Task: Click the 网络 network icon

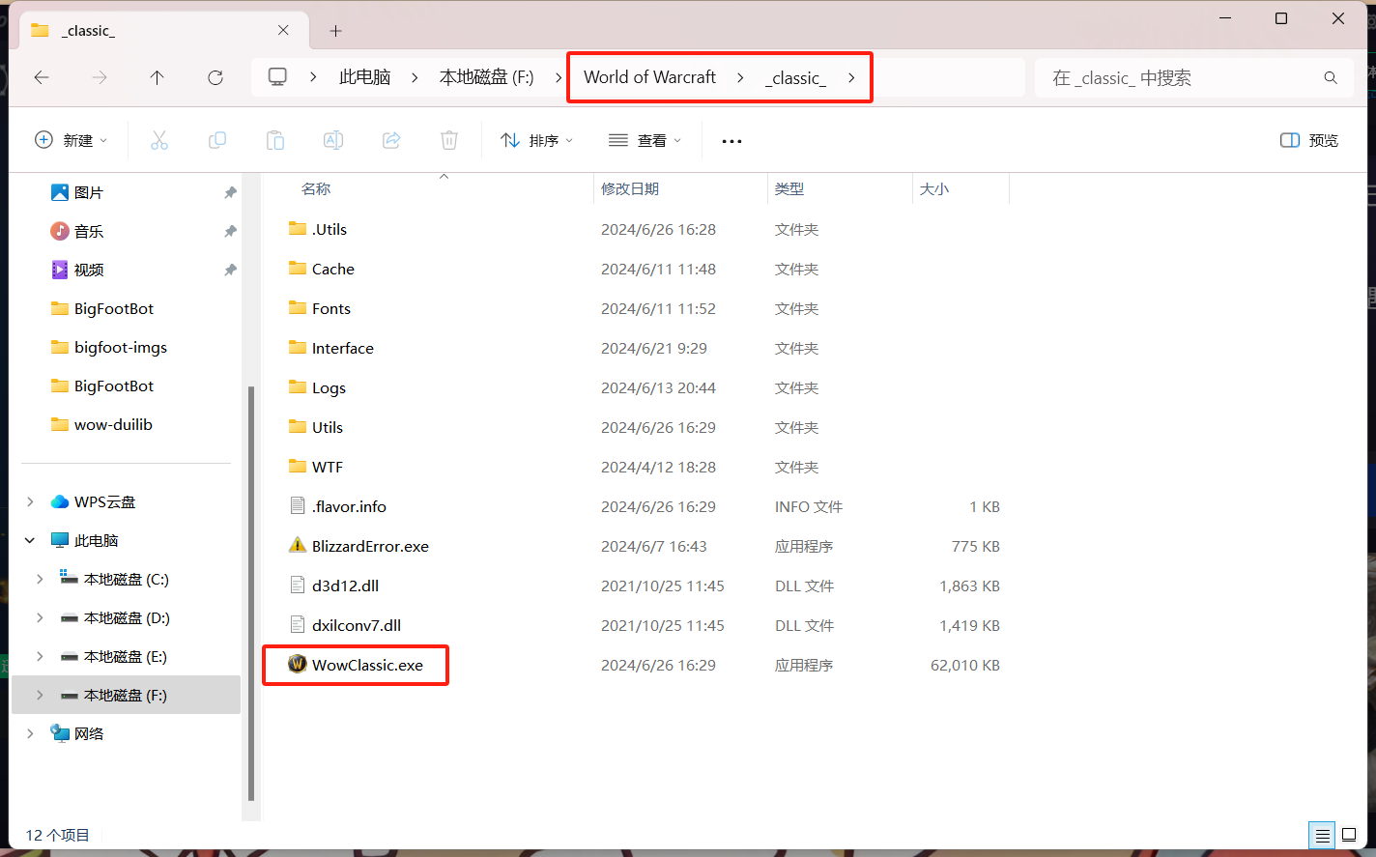Action: 60,733
